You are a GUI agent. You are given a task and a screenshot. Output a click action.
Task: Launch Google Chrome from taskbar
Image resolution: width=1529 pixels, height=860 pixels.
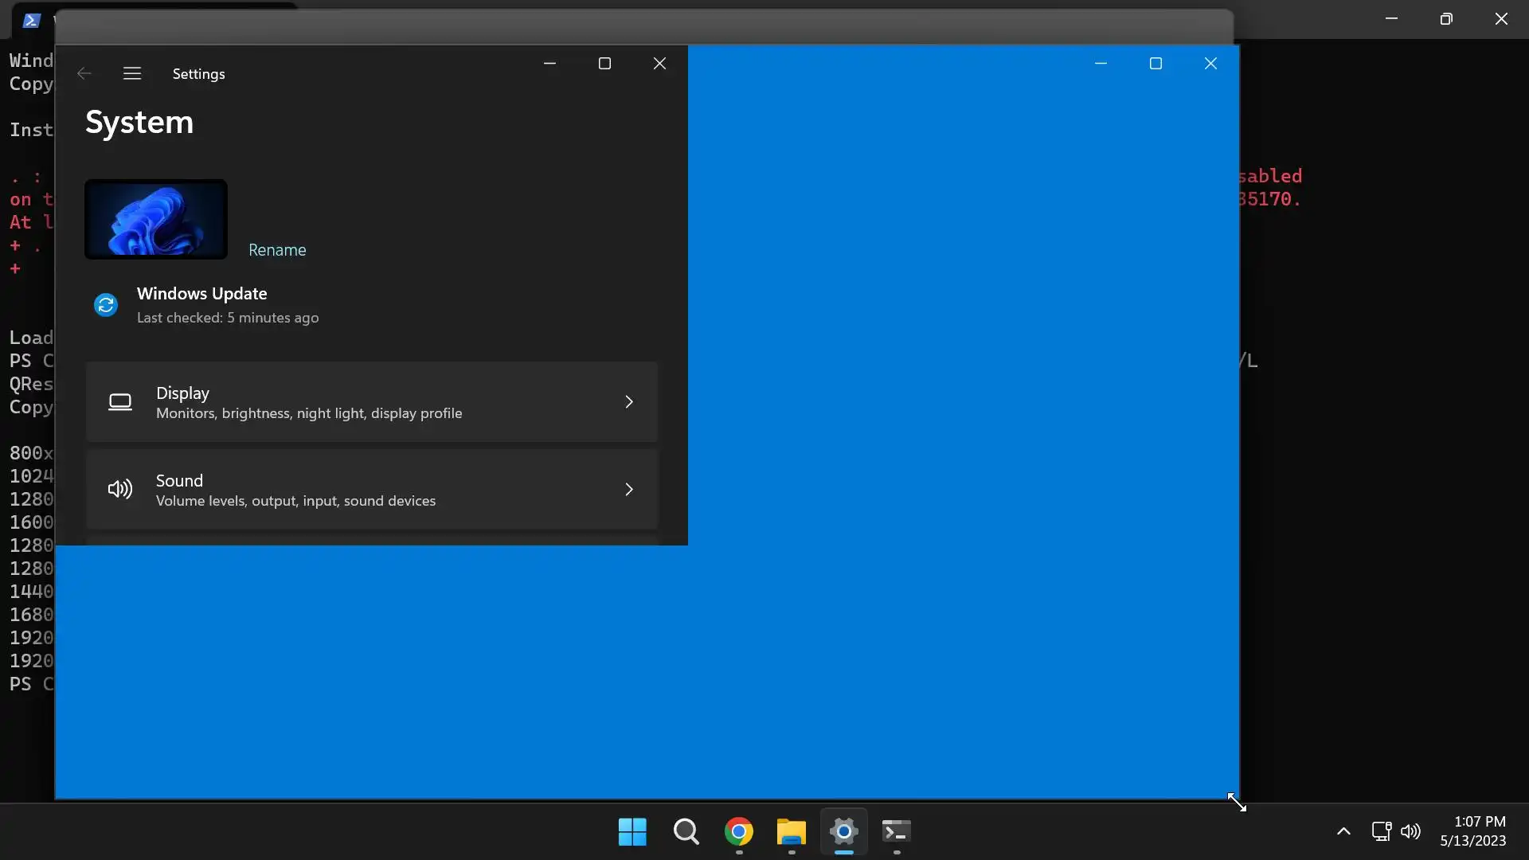click(738, 832)
